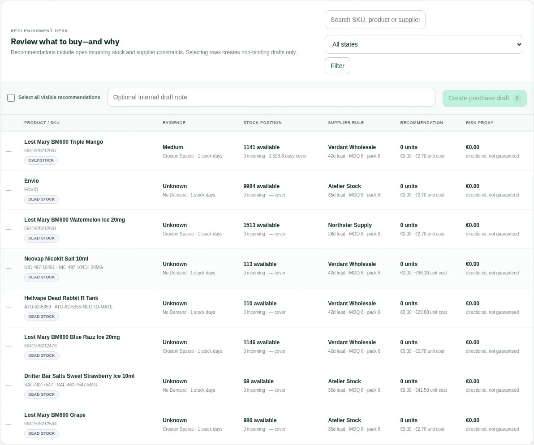Image resolution: width=534 pixels, height=445 pixels.
Task: Click DEAD STOCK badge on Hellvape row
Action: (42, 317)
